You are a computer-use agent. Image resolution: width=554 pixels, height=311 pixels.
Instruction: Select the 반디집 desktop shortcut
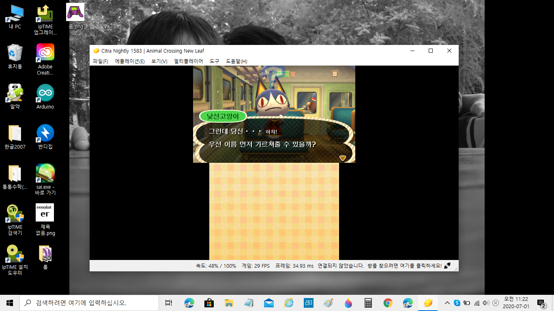pos(45,137)
